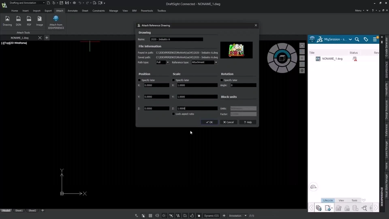Click the DraftSight application logo
This screenshot has height=219, width=389.
(4, 5)
